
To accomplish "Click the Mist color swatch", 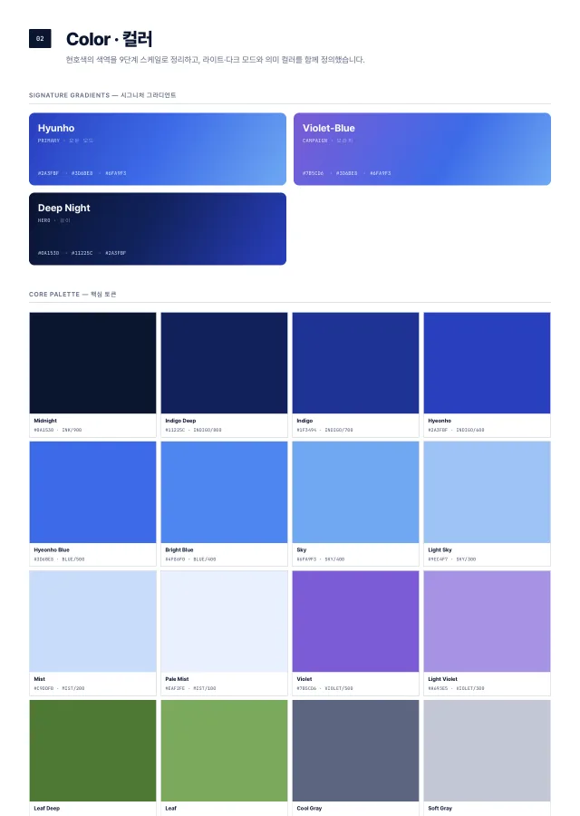I will (92, 621).
